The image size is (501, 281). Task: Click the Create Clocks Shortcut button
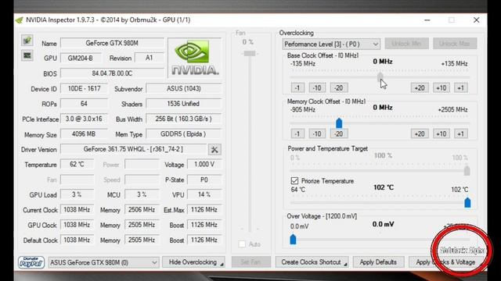tap(312, 262)
